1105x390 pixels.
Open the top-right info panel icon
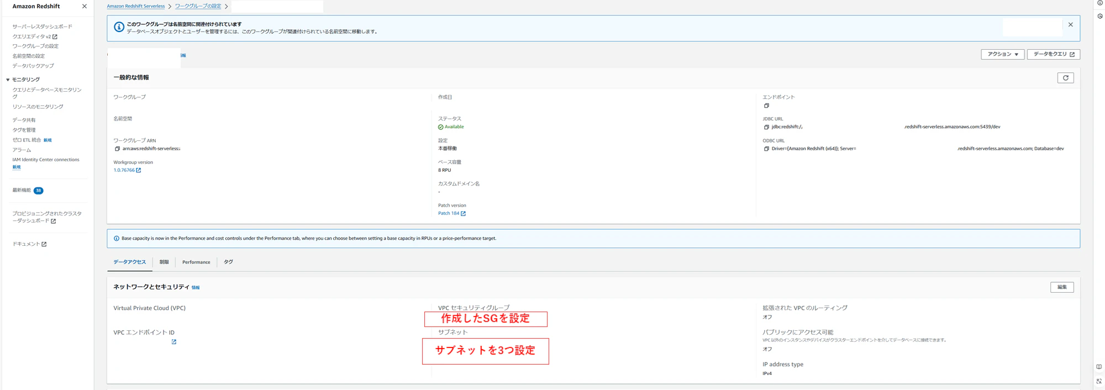click(x=1099, y=3)
